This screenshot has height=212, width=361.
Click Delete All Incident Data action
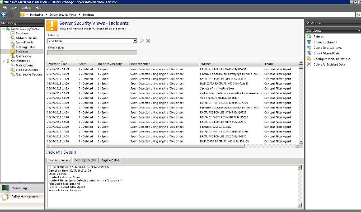click(329, 65)
